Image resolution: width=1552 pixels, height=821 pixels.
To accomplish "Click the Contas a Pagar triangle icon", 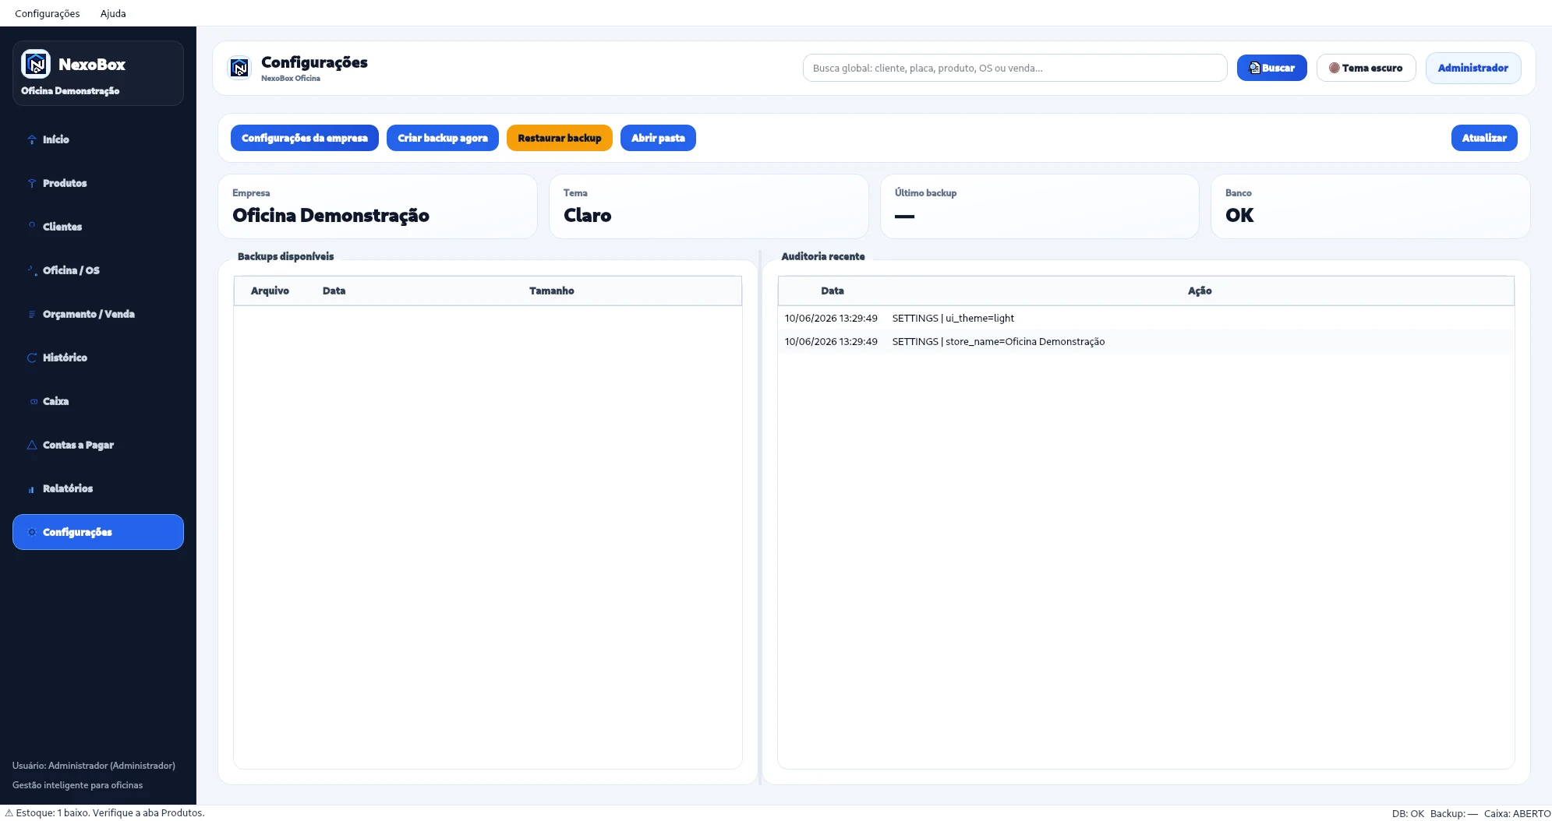I will pos(32,445).
